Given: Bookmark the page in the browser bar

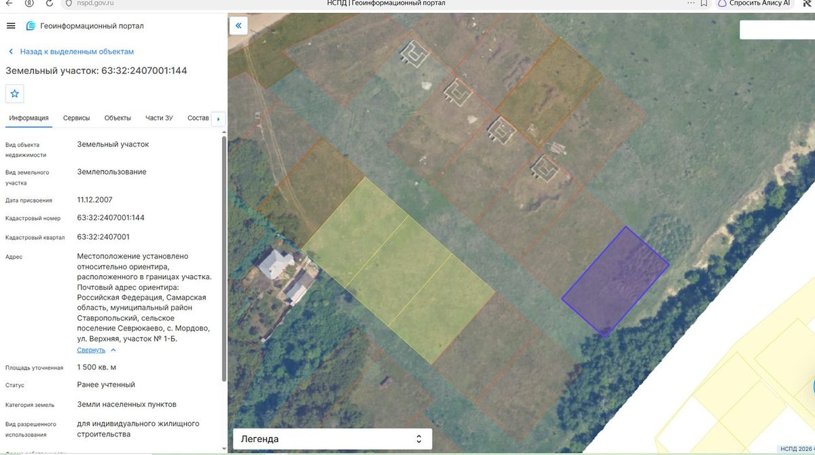Looking at the screenshot, I should pyautogui.click(x=704, y=3).
